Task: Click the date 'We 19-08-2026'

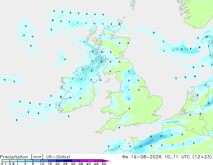Action: pyautogui.click(x=142, y=157)
